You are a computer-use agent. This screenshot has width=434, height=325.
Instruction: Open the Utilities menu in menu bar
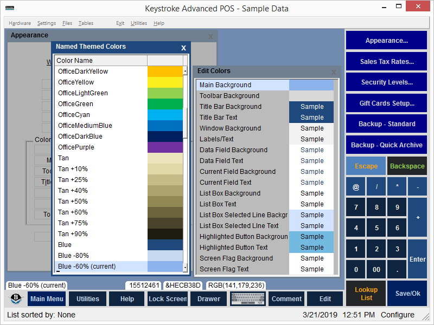[139, 23]
